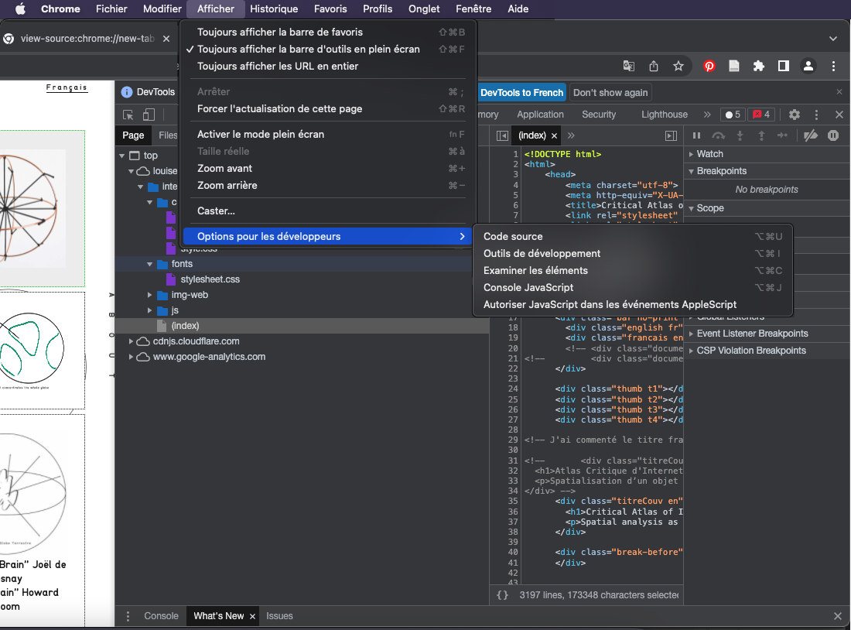The height and width of the screenshot is (630, 851).
Task: Expand Event Listener Breakpoints section
Action: 751,334
